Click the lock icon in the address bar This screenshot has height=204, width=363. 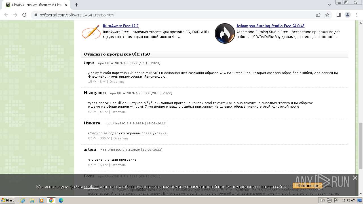[x=36, y=15]
